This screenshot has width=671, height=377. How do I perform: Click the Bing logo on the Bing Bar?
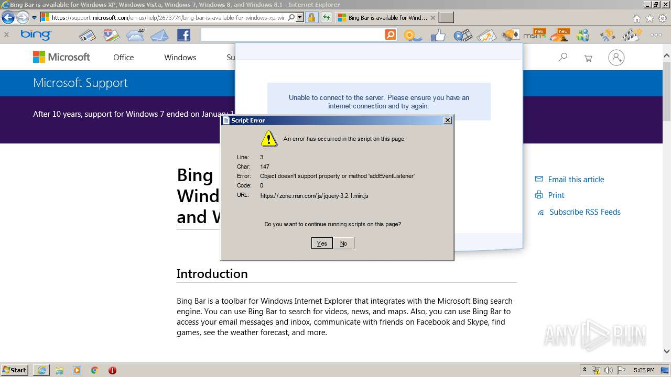(x=36, y=35)
